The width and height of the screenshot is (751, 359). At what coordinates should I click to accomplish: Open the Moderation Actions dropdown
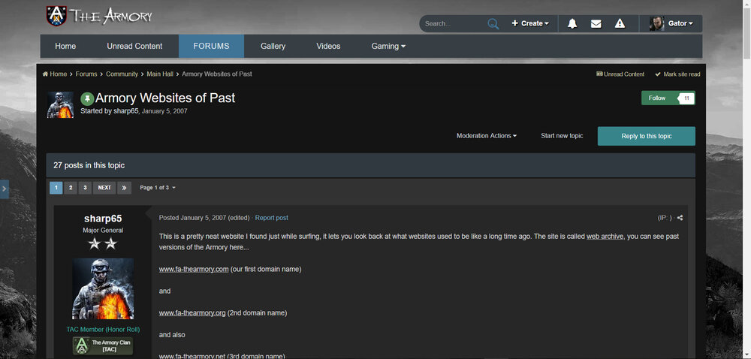487,136
